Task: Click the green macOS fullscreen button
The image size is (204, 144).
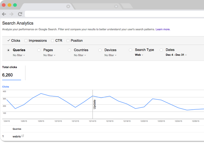Action: [x=16, y=6]
